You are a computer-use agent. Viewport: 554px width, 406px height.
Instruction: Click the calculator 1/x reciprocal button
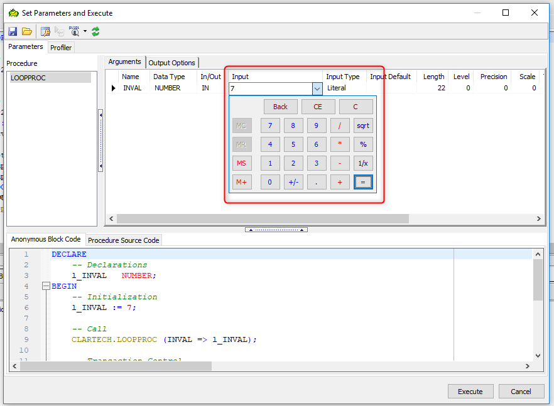[x=363, y=163]
